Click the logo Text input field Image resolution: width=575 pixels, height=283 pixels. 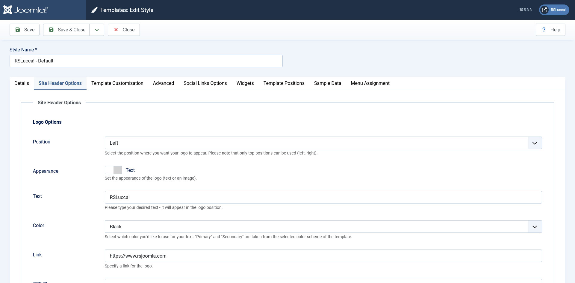point(323,197)
